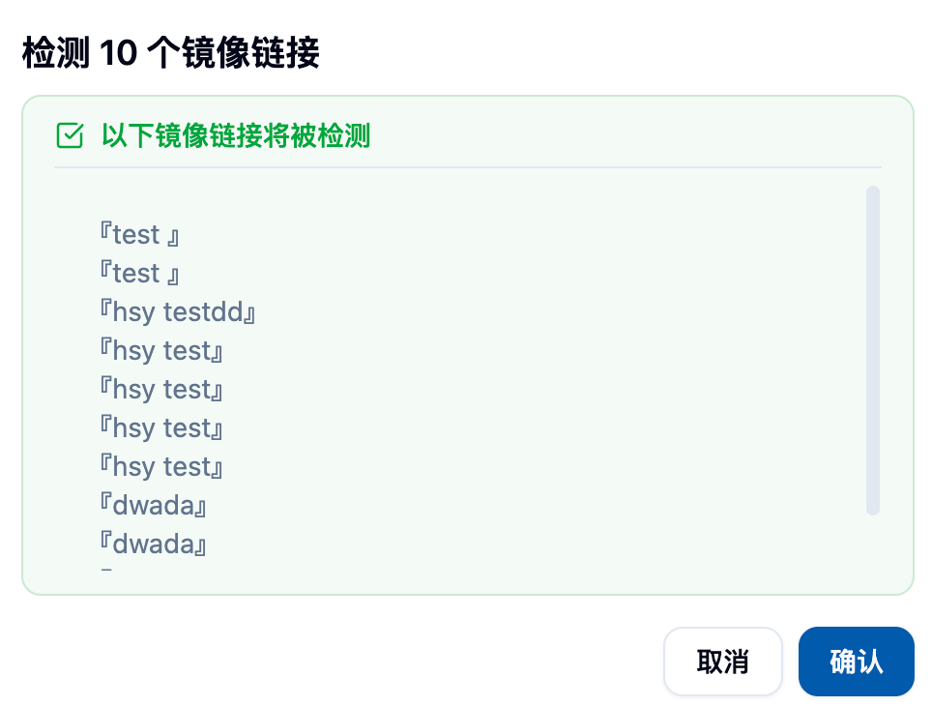Click the first 『hsy test』 entry

(161, 351)
